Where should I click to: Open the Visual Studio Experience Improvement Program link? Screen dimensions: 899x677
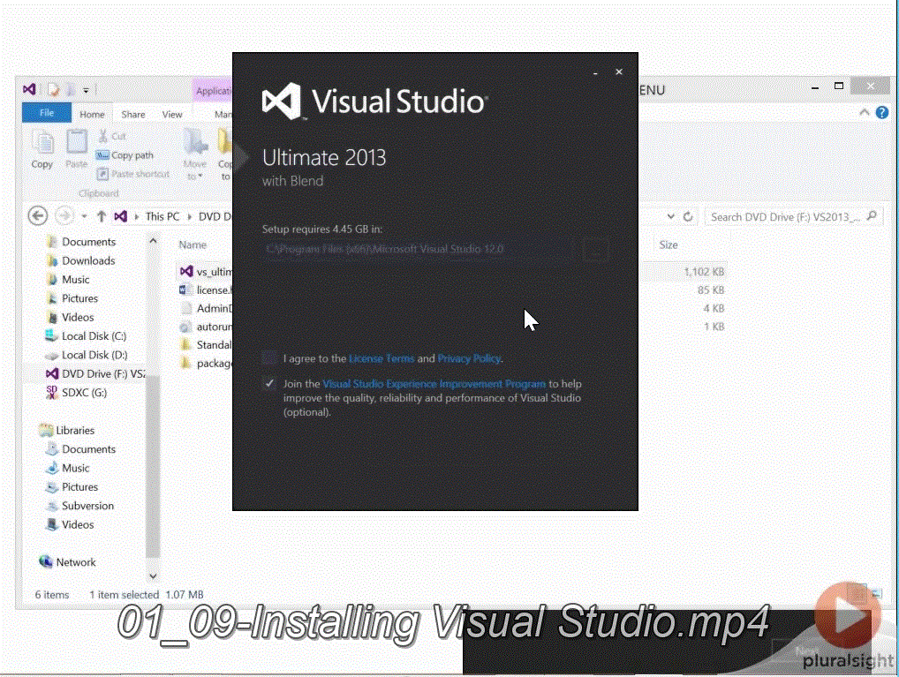pos(434,383)
